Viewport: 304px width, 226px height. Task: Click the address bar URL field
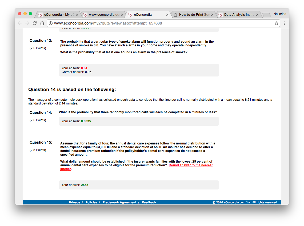[160, 23]
